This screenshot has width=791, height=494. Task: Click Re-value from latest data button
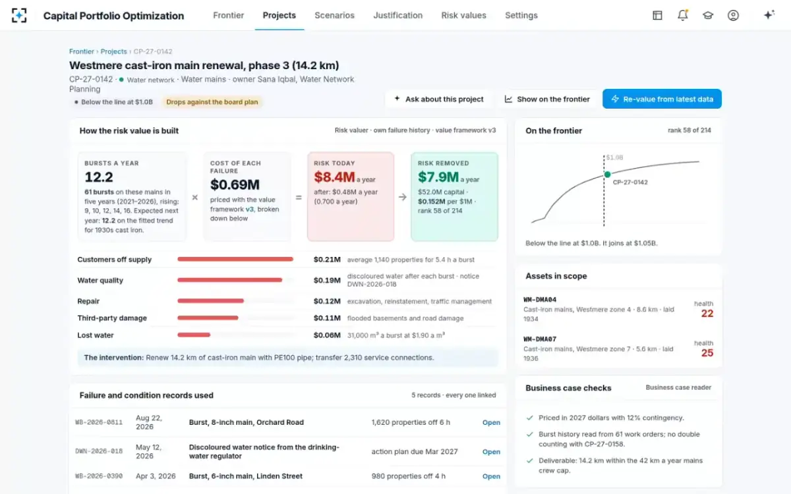(662, 99)
